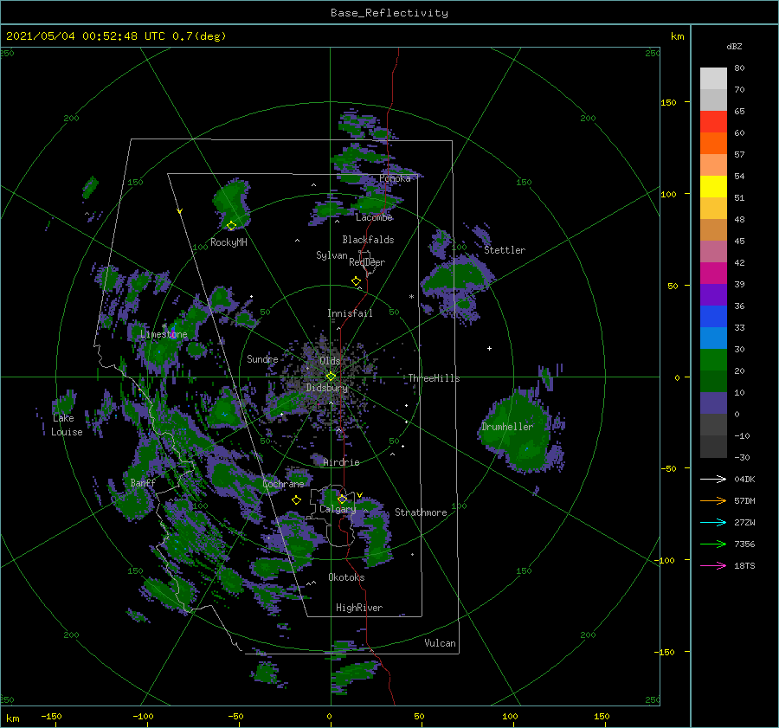Click the green 7356 arrow in legend
779x728 pixels.
[713, 544]
